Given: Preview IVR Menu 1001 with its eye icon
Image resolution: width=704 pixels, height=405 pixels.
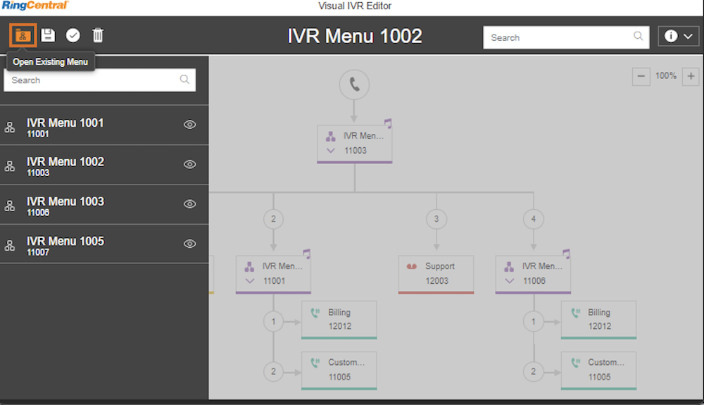Looking at the screenshot, I should click(x=190, y=125).
